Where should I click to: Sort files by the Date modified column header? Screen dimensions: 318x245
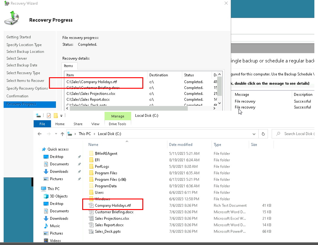coord(181,145)
